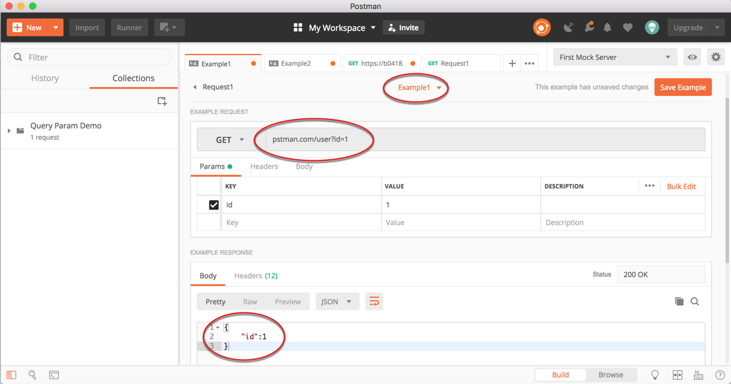This screenshot has height=384, width=731.
Task: Select the response Headers (12) tab
Action: click(x=256, y=276)
